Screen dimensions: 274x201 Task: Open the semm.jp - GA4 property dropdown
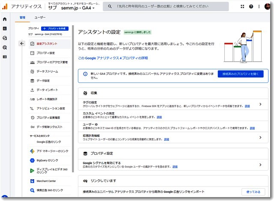coord(78,8)
